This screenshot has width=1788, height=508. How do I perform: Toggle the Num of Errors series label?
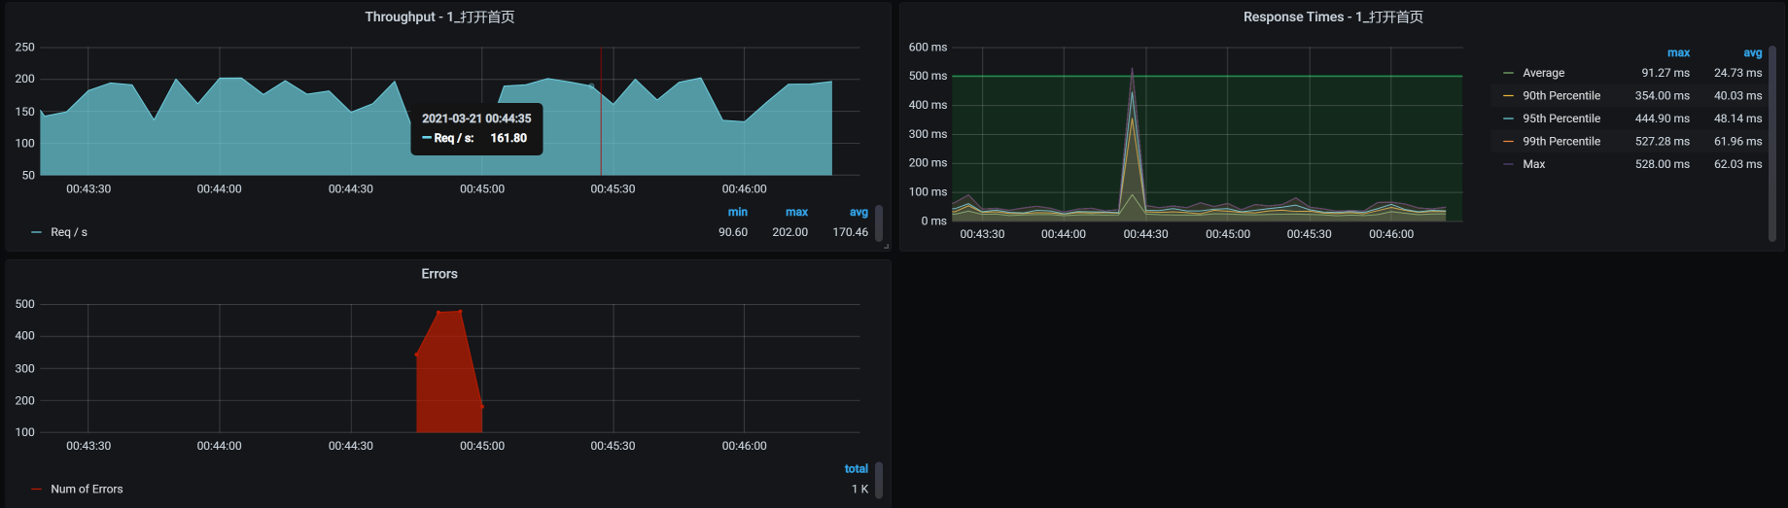(x=87, y=490)
